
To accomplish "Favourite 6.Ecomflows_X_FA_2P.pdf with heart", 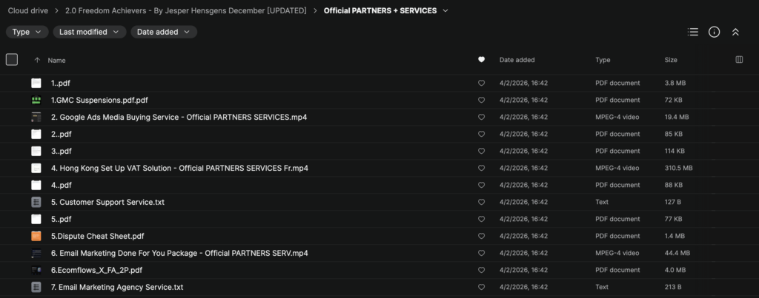I will tap(481, 270).
